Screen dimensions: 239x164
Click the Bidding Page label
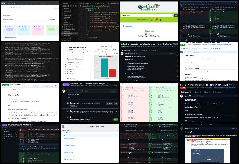tap(155, 36)
